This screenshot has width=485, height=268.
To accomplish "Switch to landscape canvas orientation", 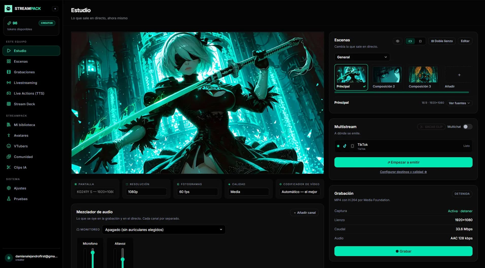I will [x=410, y=41].
